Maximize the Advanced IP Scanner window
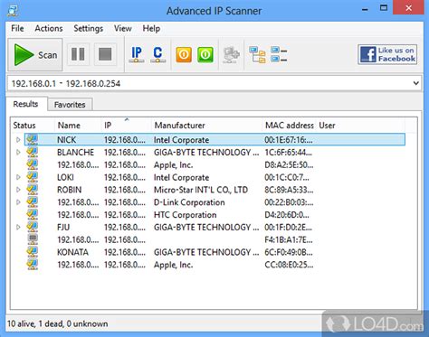429x337 pixels. point(384,8)
